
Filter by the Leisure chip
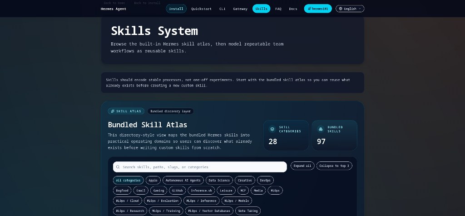pyautogui.click(x=226, y=191)
